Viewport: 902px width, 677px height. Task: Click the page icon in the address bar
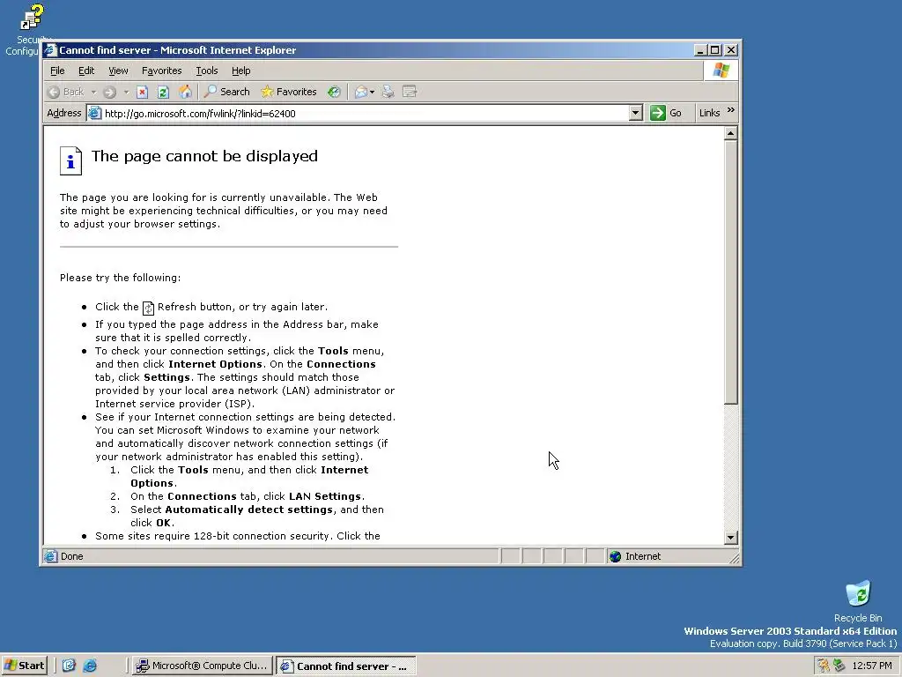94,114
